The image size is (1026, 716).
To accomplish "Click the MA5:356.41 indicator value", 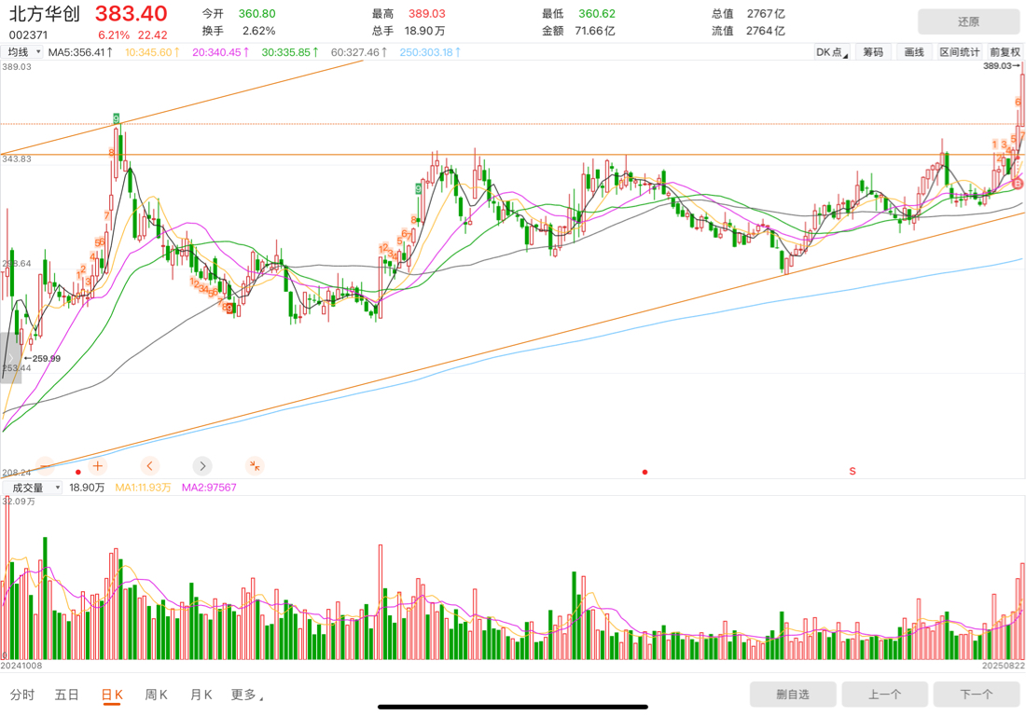I will [80, 52].
